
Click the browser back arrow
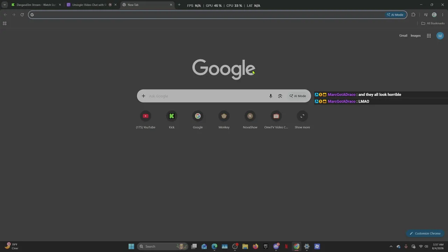click(x=5, y=15)
